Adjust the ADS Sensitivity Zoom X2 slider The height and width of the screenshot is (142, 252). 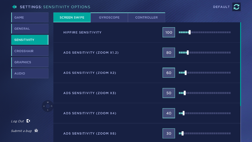pos(205,73)
